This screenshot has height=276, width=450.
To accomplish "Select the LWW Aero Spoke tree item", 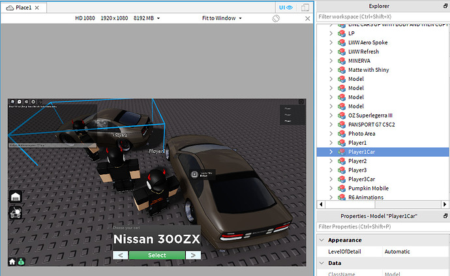I will point(368,42).
